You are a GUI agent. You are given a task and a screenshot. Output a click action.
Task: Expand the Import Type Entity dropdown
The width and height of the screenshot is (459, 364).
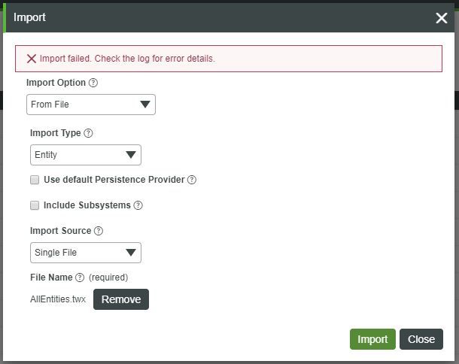(x=86, y=155)
